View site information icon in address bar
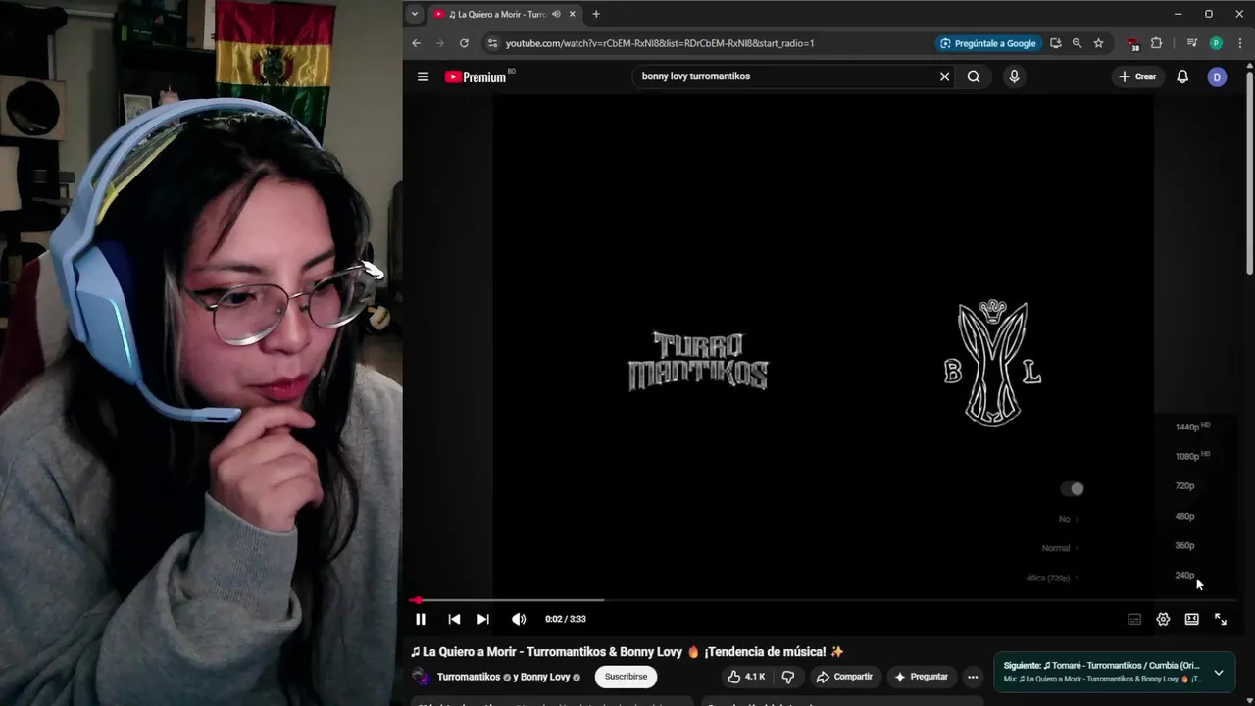 click(x=493, y=43)
